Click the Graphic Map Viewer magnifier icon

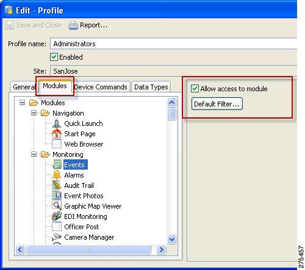57,206
